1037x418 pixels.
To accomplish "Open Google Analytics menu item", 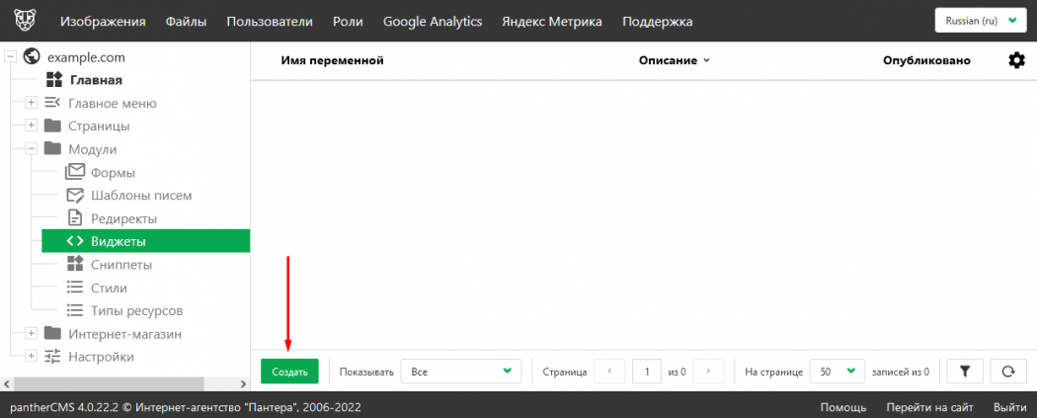I will (433, 22).
